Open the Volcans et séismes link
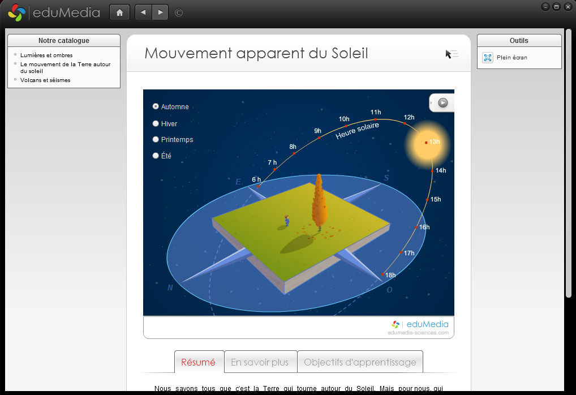Image resolution: width=576 pixels, height=395 pixels. [45, 80]
